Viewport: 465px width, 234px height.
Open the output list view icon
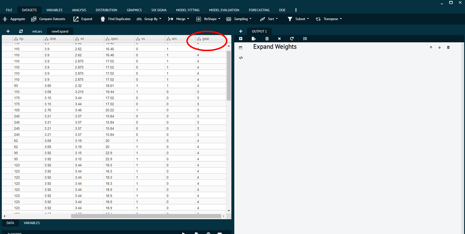305,39
